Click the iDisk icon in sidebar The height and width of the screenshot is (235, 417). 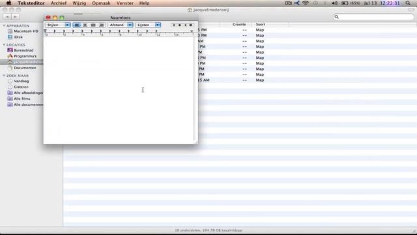pyautogui.click(x=10, y=37)
